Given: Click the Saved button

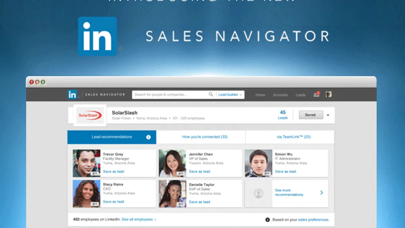Looking at the screenshot, I should point(310,115).
